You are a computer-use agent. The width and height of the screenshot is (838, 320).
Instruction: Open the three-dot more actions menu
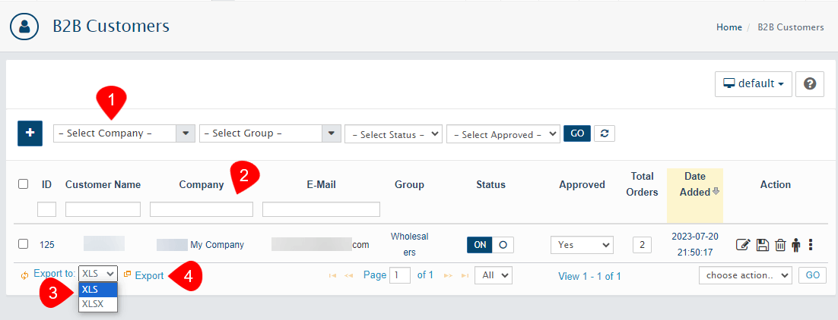(x=811, y=245)
